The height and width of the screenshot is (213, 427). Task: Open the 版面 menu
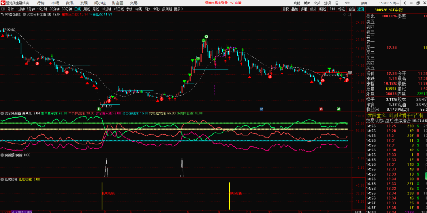tap(307, 3)
